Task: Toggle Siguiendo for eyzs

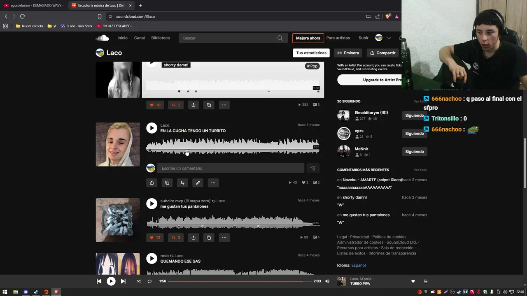Action: [x=414, y=134]
